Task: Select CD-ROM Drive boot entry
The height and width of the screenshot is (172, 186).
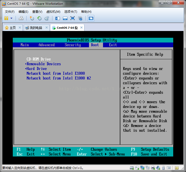Action: tap(39, 59)
